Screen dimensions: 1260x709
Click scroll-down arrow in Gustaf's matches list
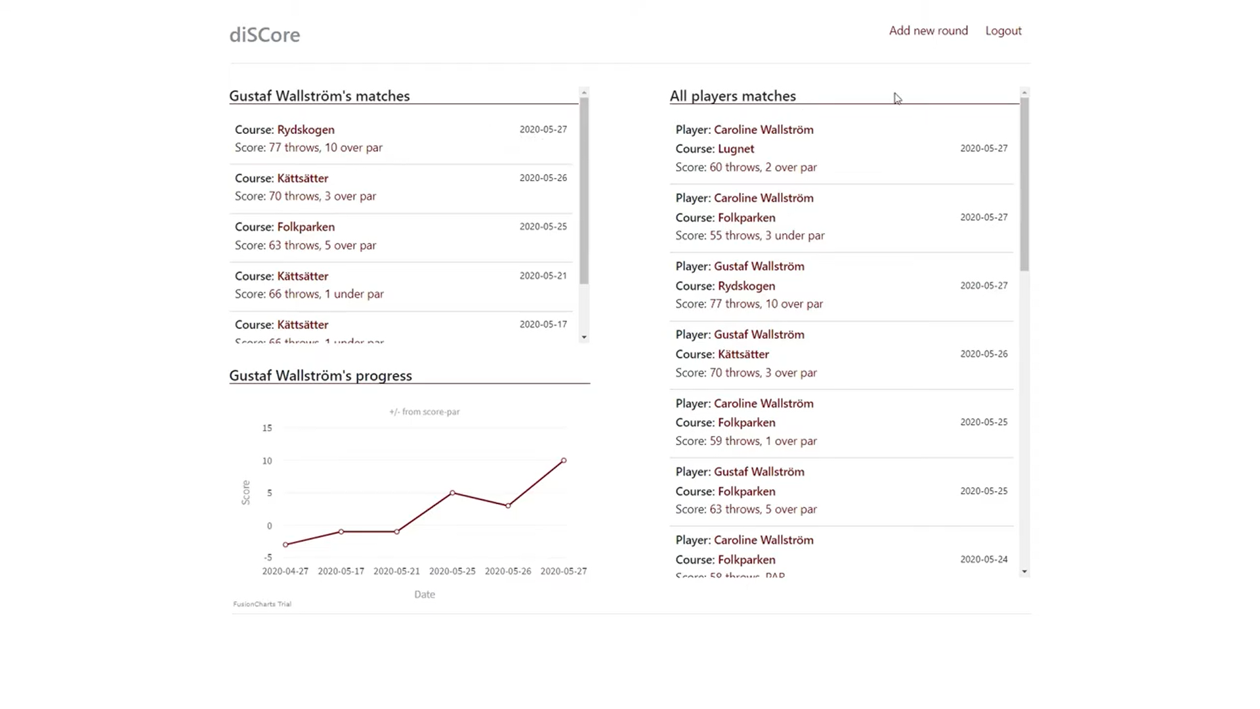[584, 337]
